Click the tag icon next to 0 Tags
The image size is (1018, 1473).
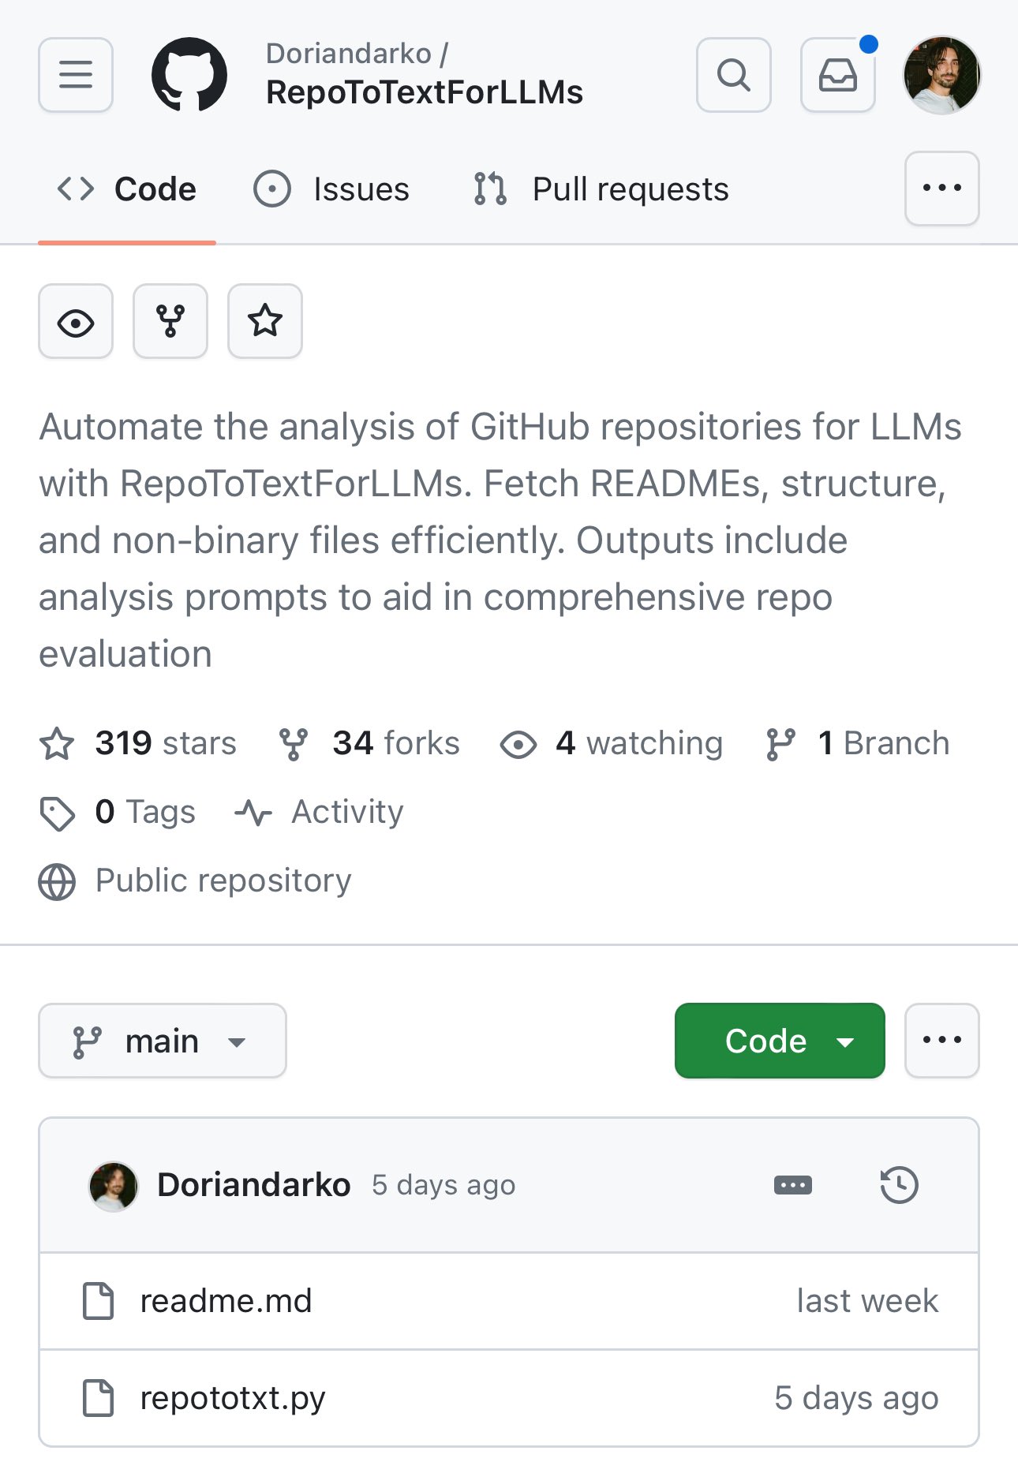point(57,813)
